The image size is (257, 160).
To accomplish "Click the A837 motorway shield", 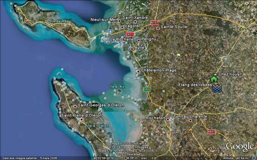I will 212,132.
